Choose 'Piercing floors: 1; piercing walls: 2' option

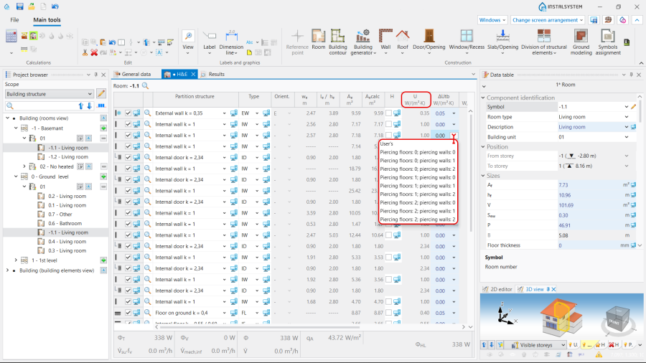click(417, 194)
